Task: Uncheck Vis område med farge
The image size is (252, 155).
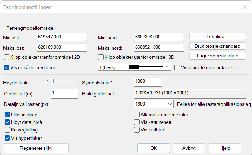Action: 7,67
